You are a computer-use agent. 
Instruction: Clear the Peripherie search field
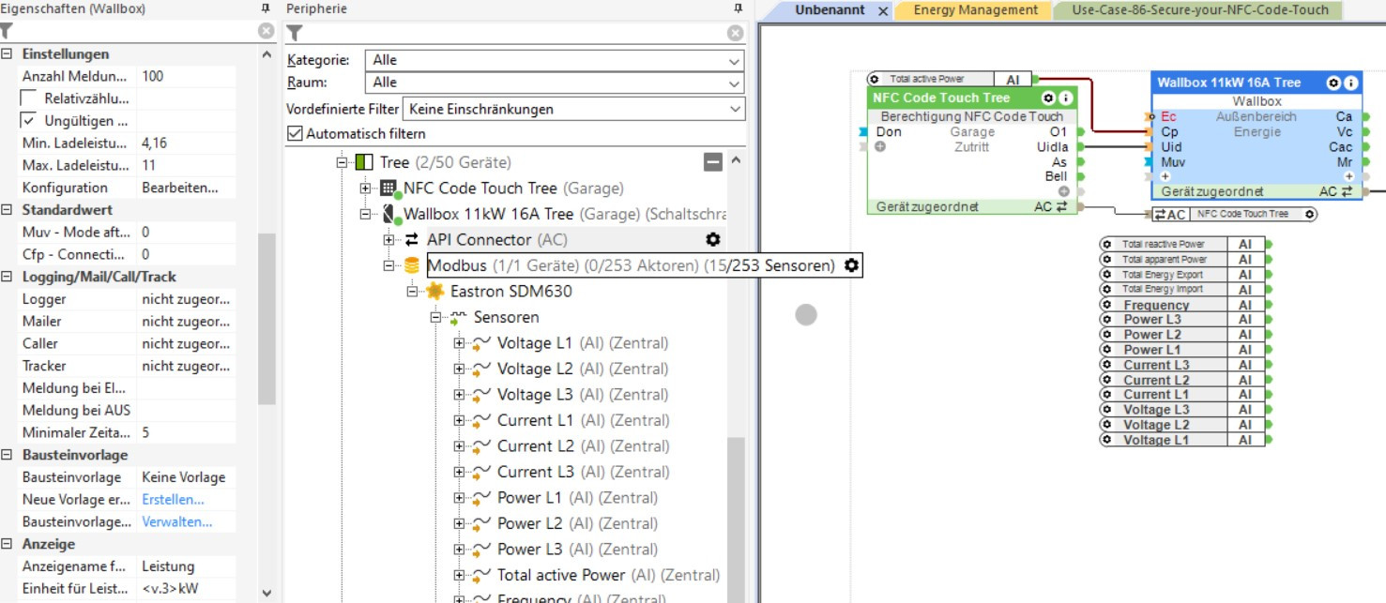(x=735, y=33)
